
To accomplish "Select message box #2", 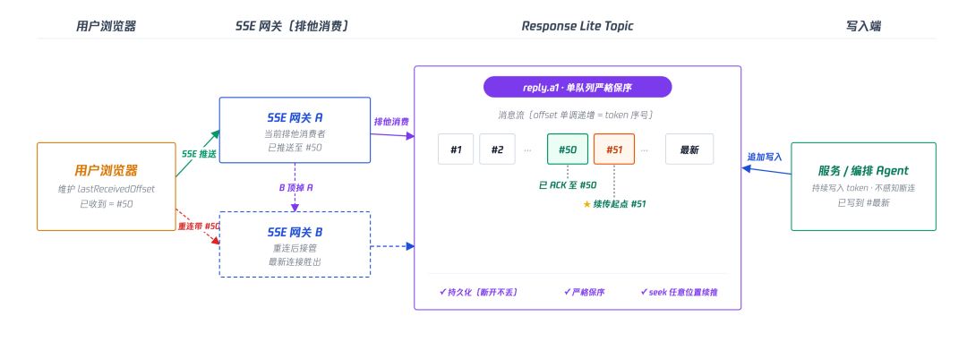I will pyautogui.click(x=497, y=150).
